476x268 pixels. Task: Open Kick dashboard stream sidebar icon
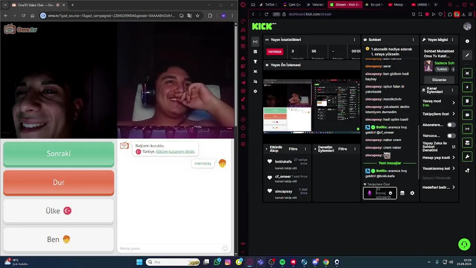pyautogui.click(x=255, y=42)
